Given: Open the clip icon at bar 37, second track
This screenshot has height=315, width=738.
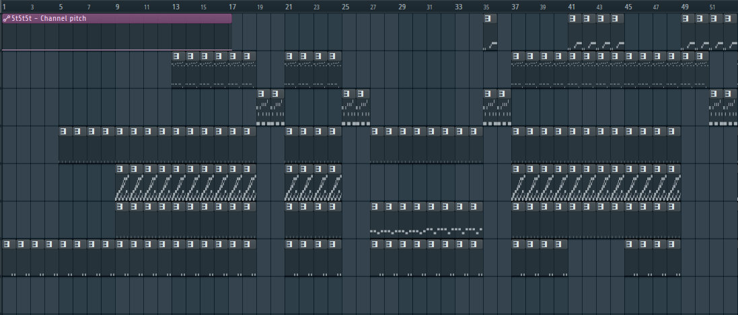Looking at the screenshot, I should tap(516, 56).
